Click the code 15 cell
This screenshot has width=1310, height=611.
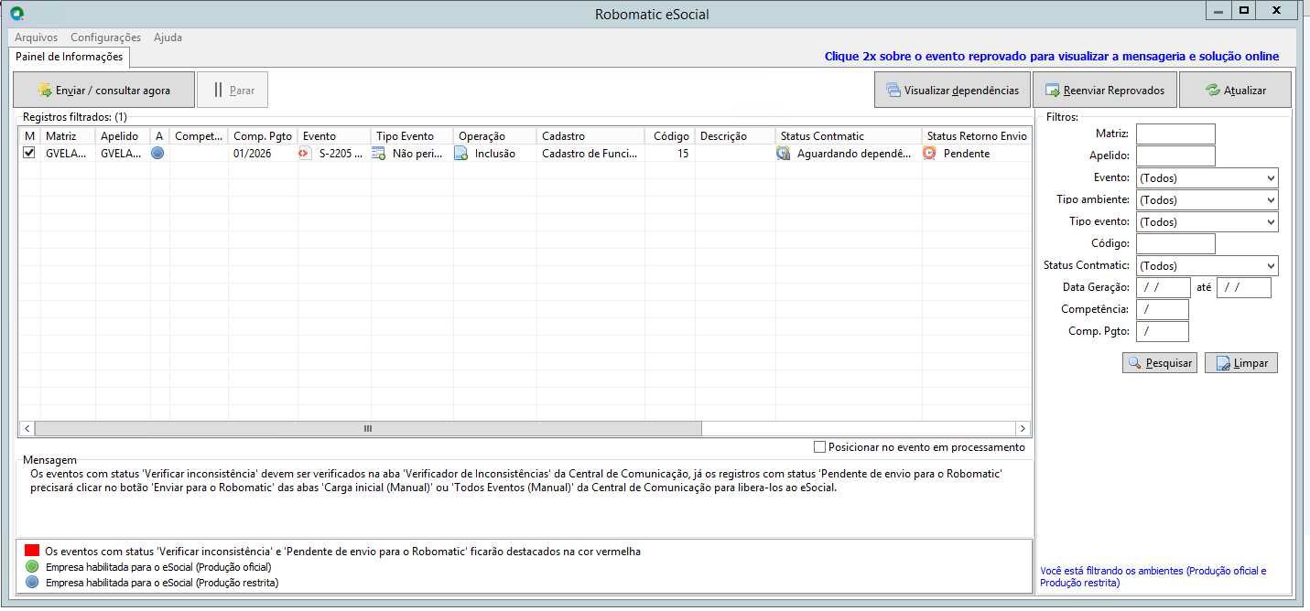click(x=669, y=154)
